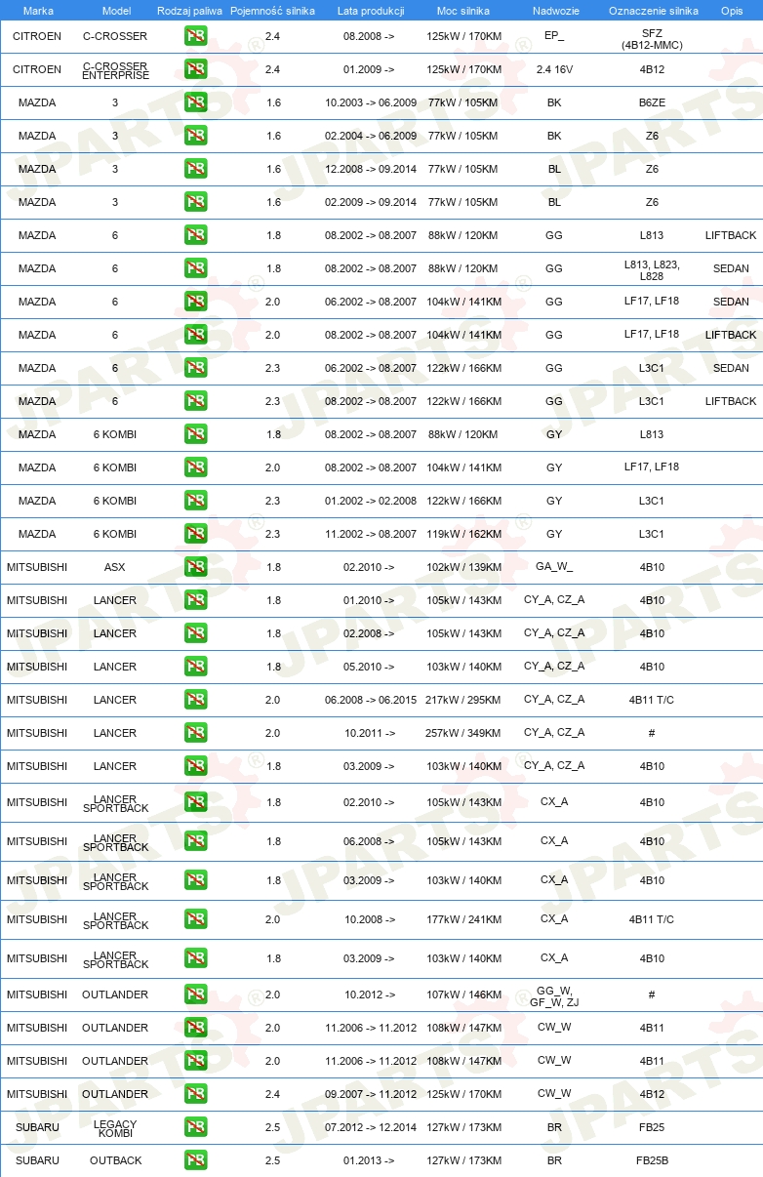This screenshot has width=763, height=1177.
Task: Click the 'Lata produkcji' column header
Action: pyautogui.click(x=371, y=11)
